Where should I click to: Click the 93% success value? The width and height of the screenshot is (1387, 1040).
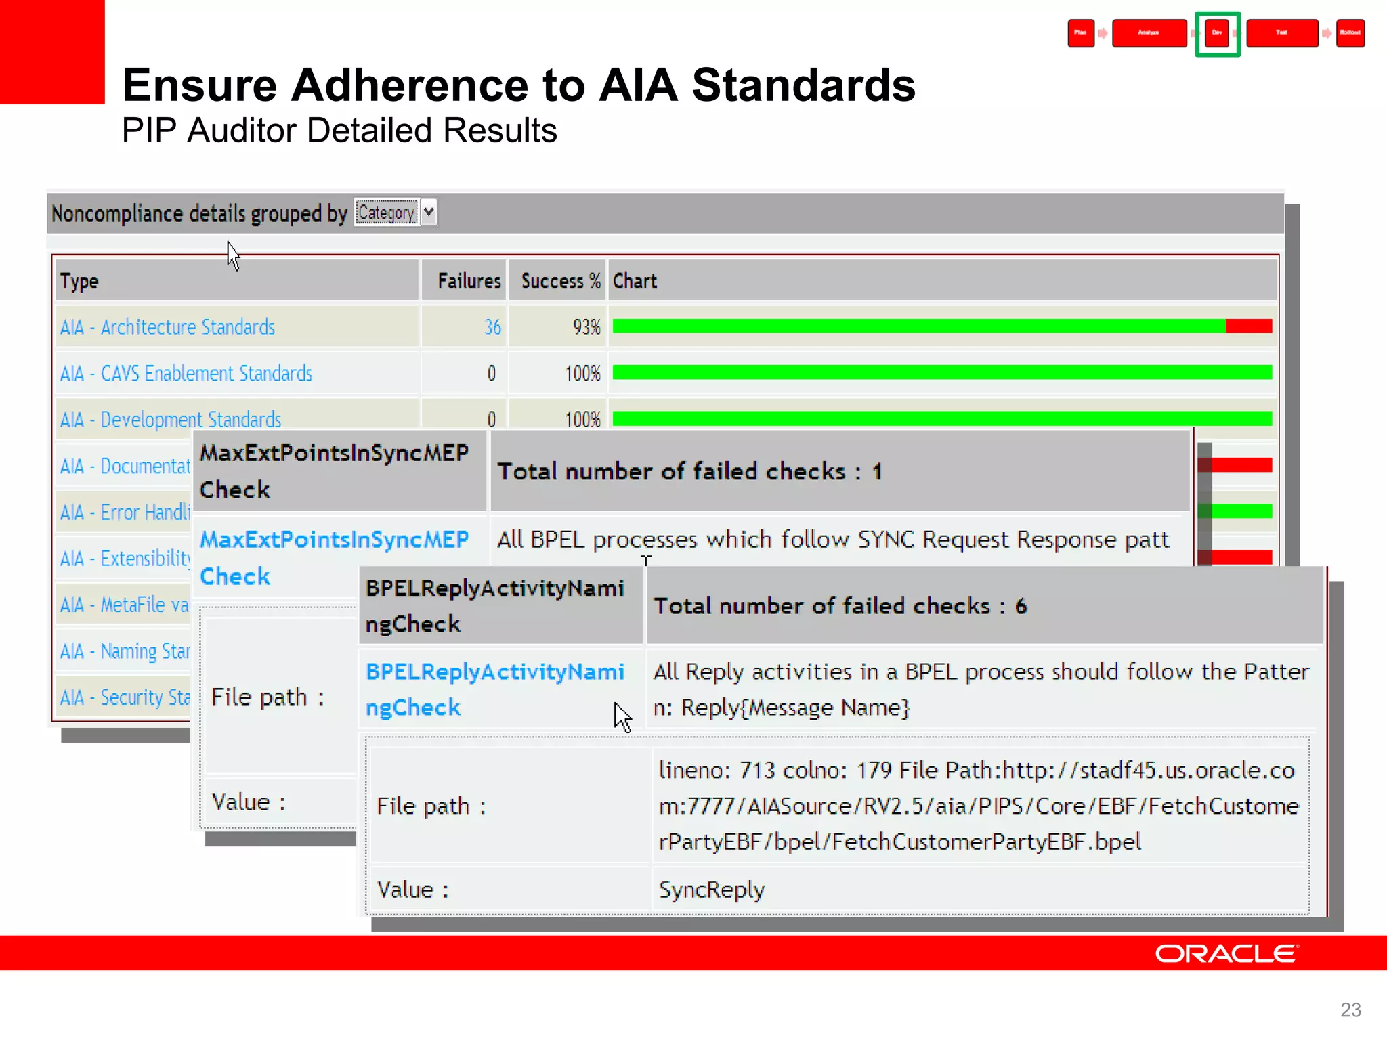[586, 328]
